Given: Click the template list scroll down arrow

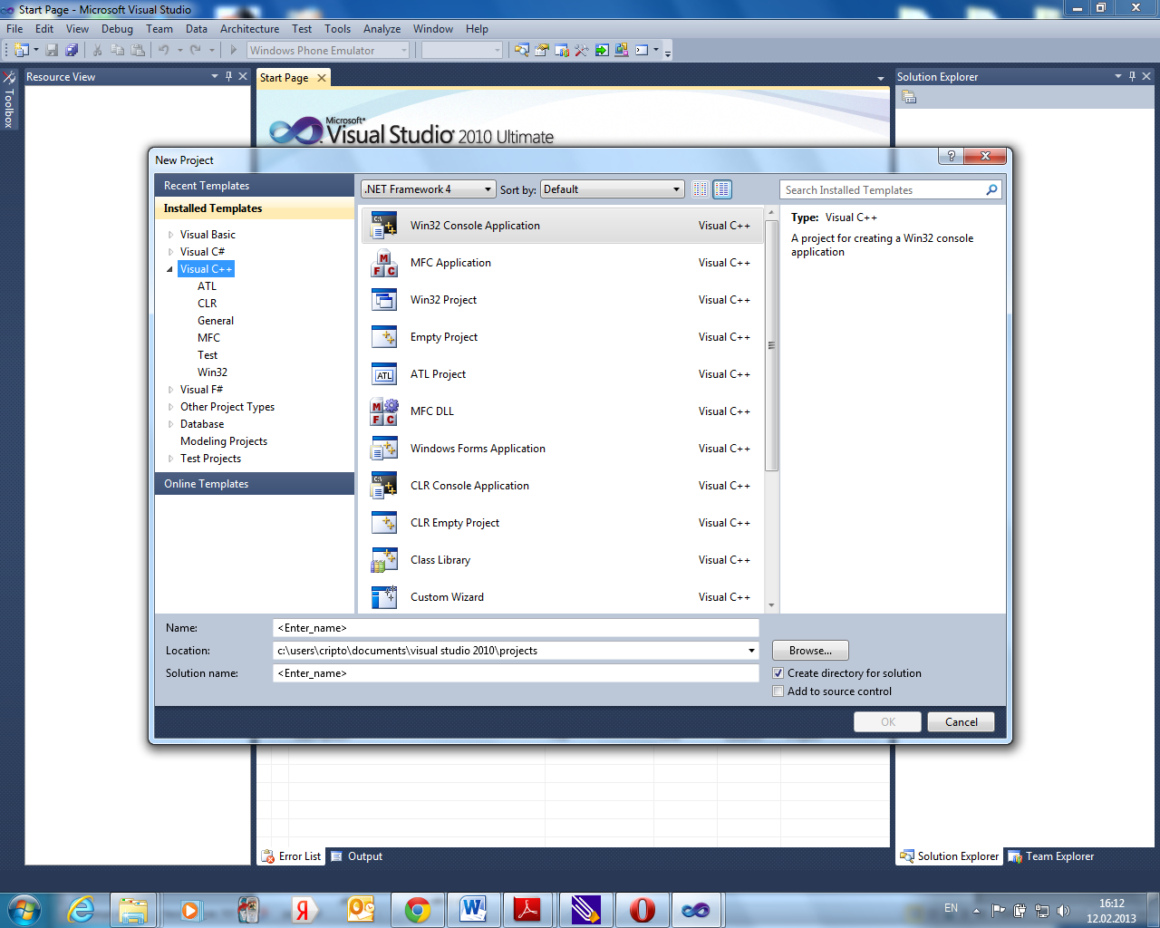Looking at the screenshot, I should [771, 605].
